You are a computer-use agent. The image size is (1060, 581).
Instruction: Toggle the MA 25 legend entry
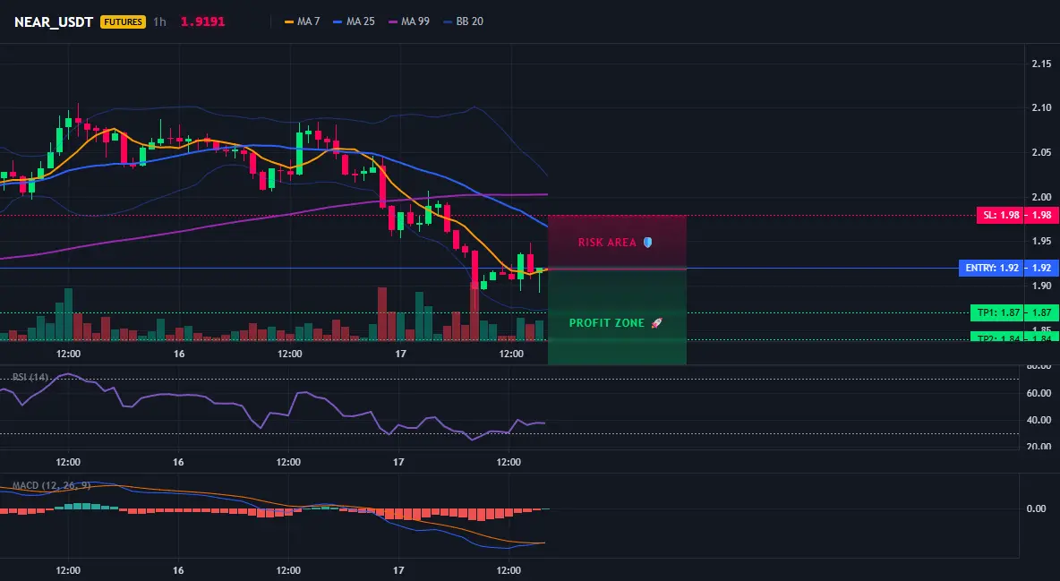coord(355,21)
